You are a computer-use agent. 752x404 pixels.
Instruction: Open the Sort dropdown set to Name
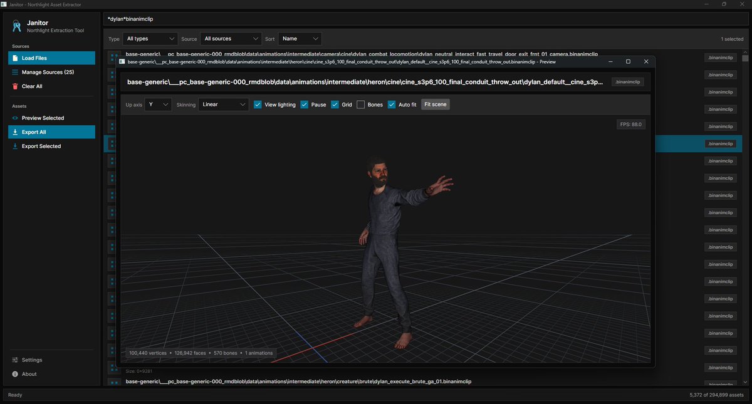pyautogui.click(x=300, y=39)
